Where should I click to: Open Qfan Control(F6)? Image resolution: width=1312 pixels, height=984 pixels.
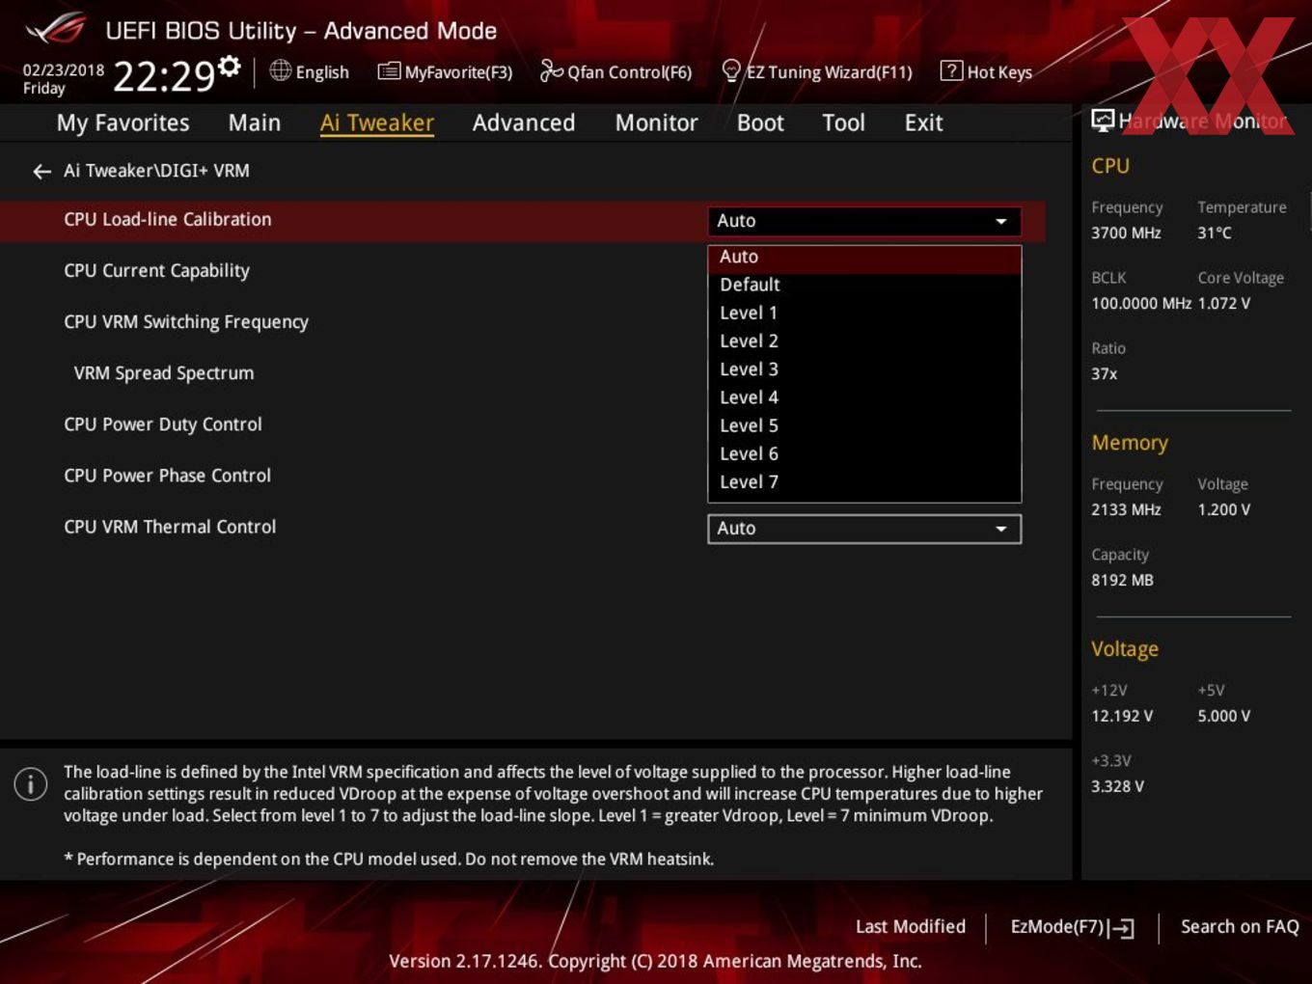(615, 71)
